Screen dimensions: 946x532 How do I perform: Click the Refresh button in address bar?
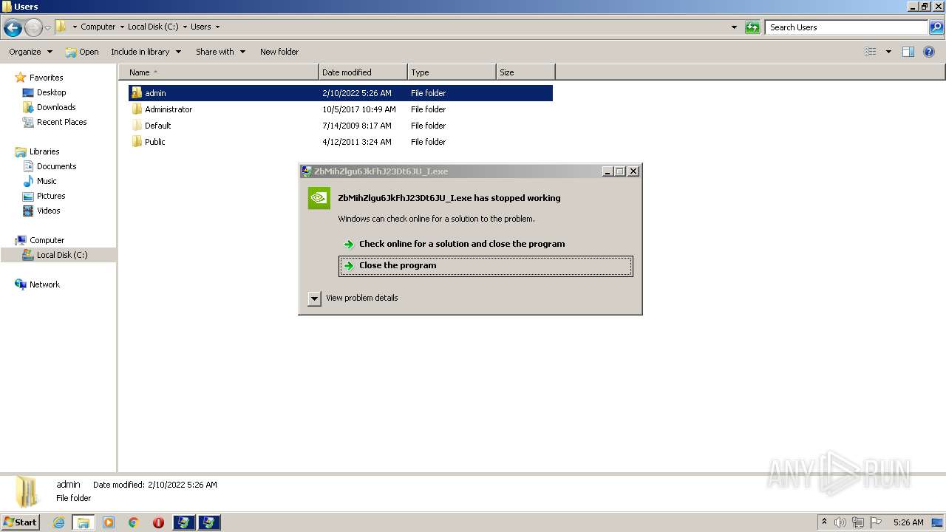pyautogui.click(x=752, y=27)
